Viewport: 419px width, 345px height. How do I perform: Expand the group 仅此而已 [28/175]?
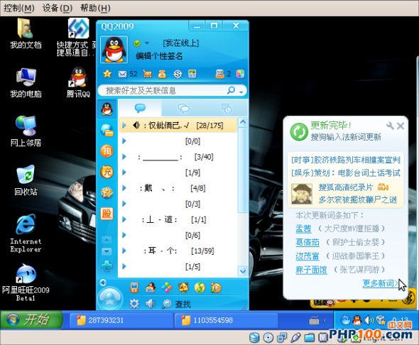(124, 125)
